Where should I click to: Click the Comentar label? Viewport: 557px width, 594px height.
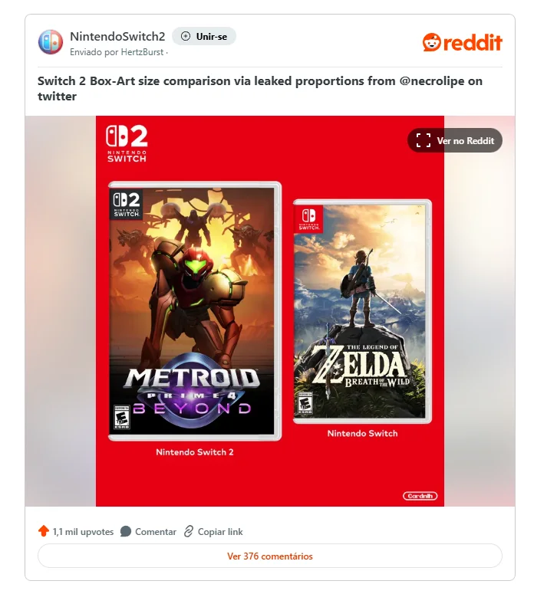(156, 531)
